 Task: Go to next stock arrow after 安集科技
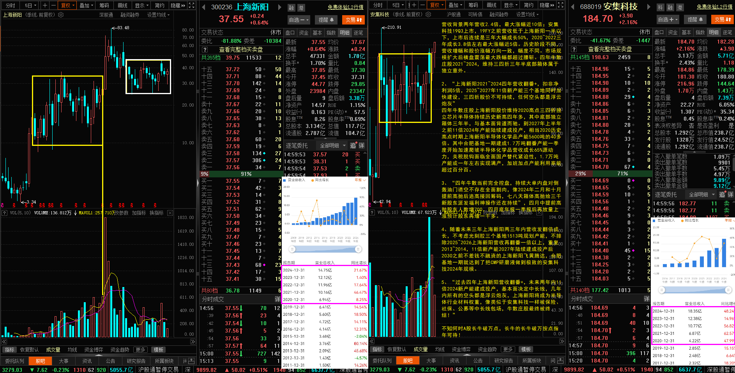pyautogui.click(x=648, y=7)
